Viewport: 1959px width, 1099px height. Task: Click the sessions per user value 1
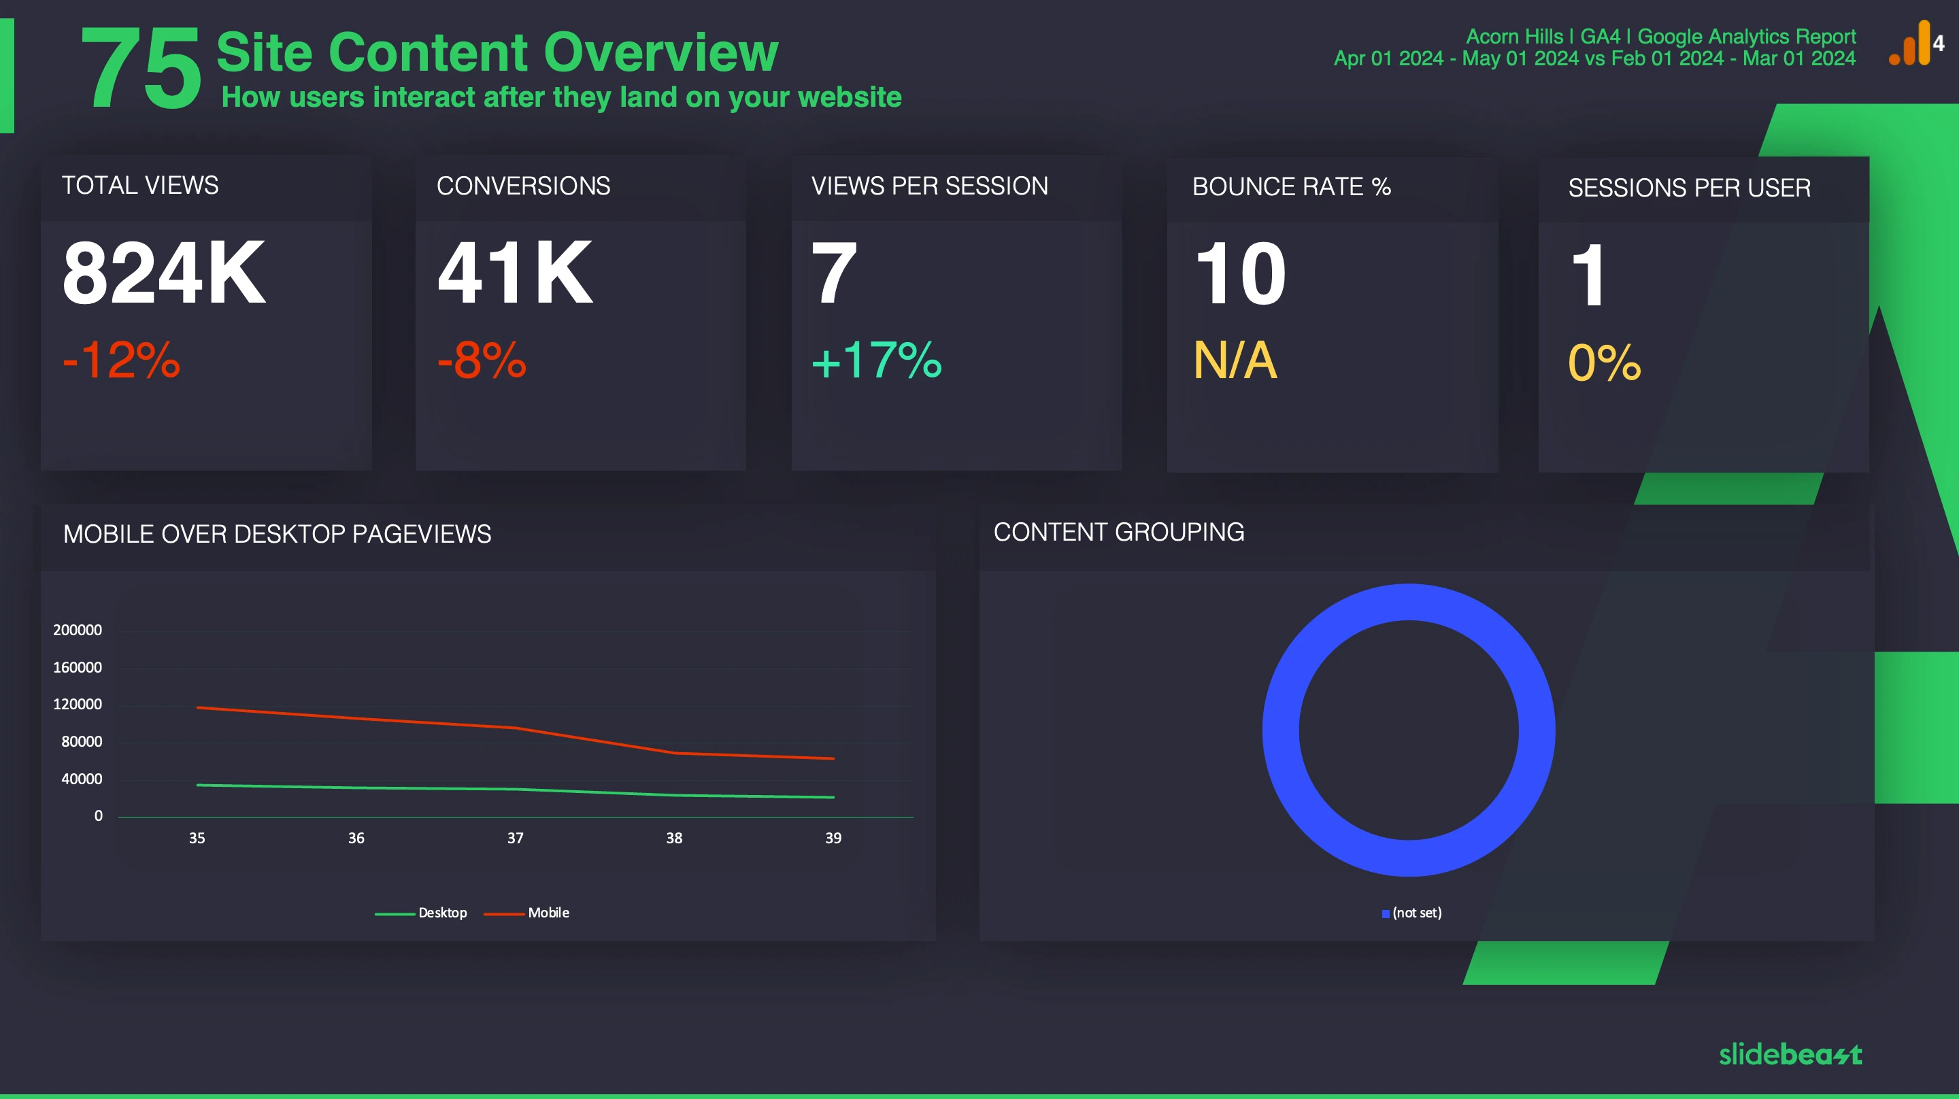[1589, 275]
